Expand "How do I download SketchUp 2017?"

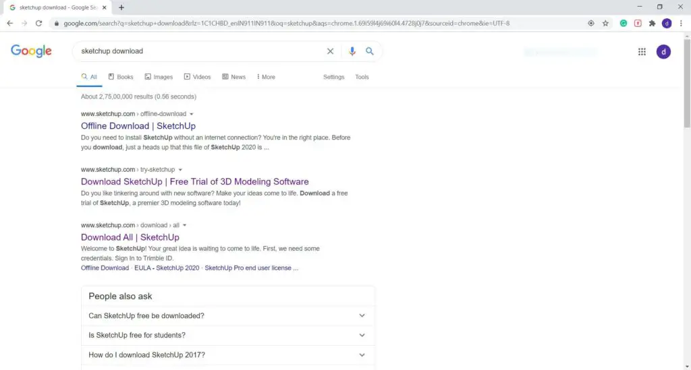[x=228, y=355]
